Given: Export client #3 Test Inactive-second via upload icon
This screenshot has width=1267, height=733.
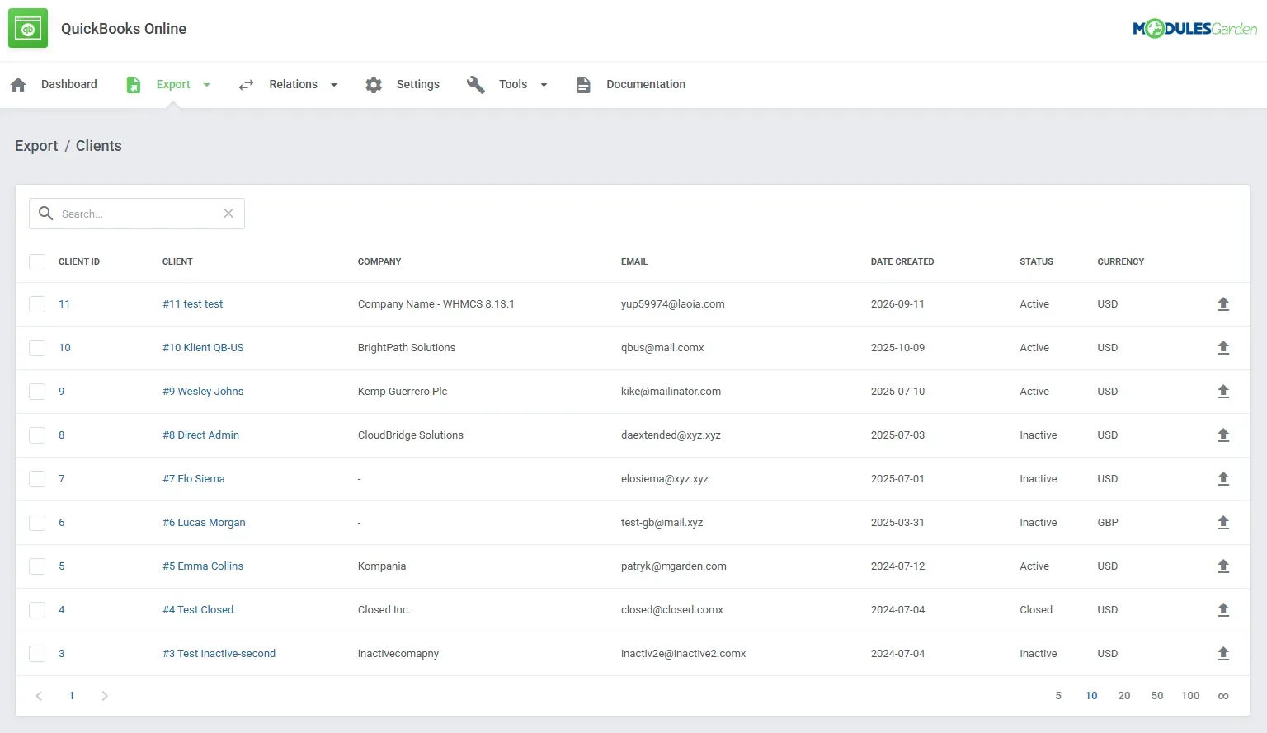Looking at the screenshot, I should (x=1223, y=654).
